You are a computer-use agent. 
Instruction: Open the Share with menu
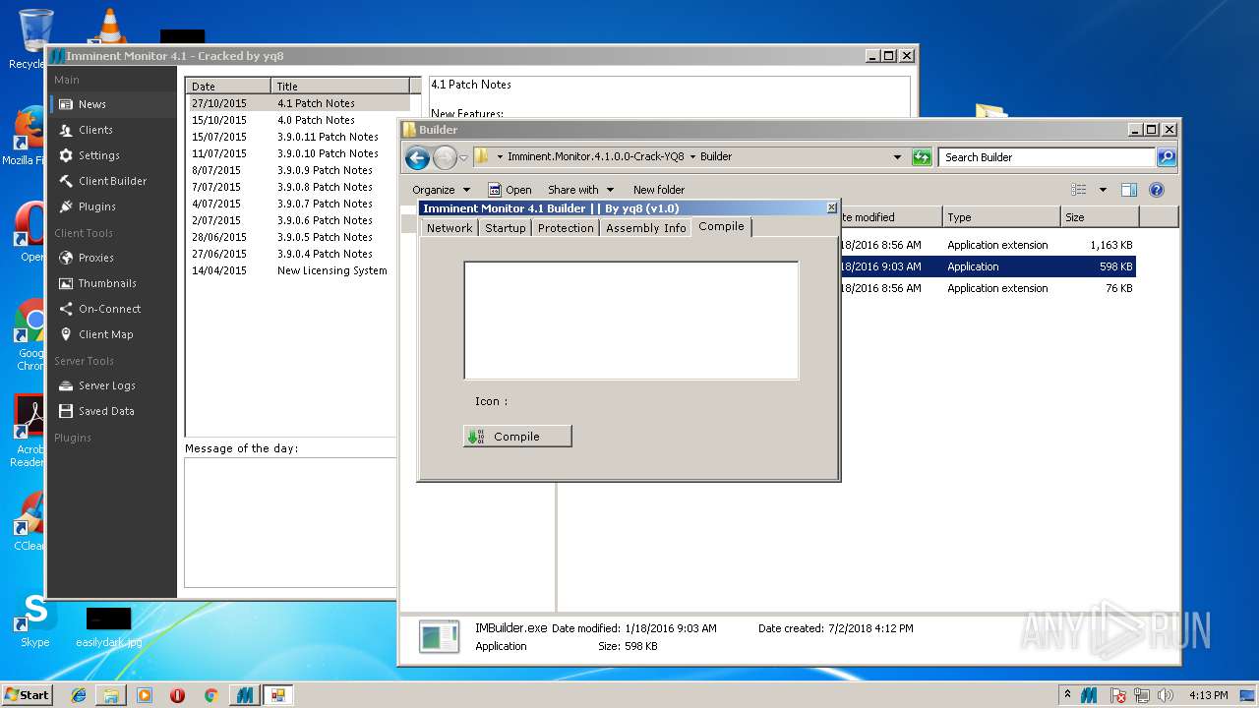[x=580, y=190]
